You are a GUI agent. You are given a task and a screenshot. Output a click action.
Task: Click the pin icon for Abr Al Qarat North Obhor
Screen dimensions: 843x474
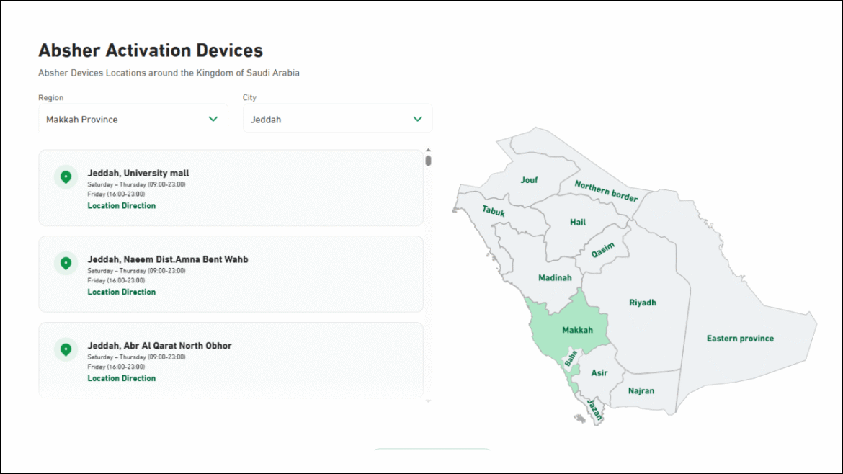[x=66, y=350]
